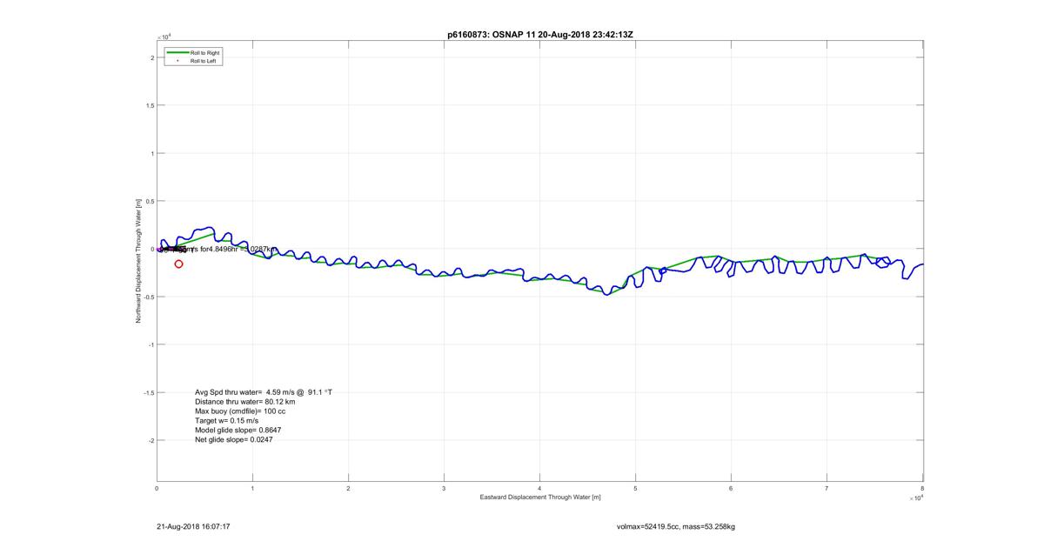Viewport: 1044px width, 541px height.
Task: Click 'Northward Displacement Through Water [m]' axis label
Action: (137, 261)
